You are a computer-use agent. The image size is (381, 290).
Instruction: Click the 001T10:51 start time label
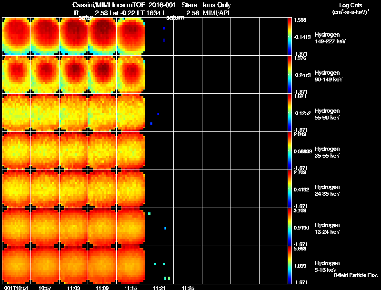(16, 288)
